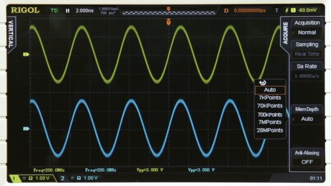331x186 pixels.
Task: Choose 7MPoints memory depth
Action: tap(270, 122)
